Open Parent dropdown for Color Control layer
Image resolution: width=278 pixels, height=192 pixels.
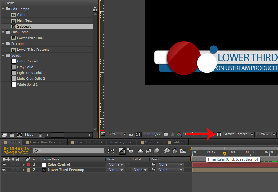(170, 165)
